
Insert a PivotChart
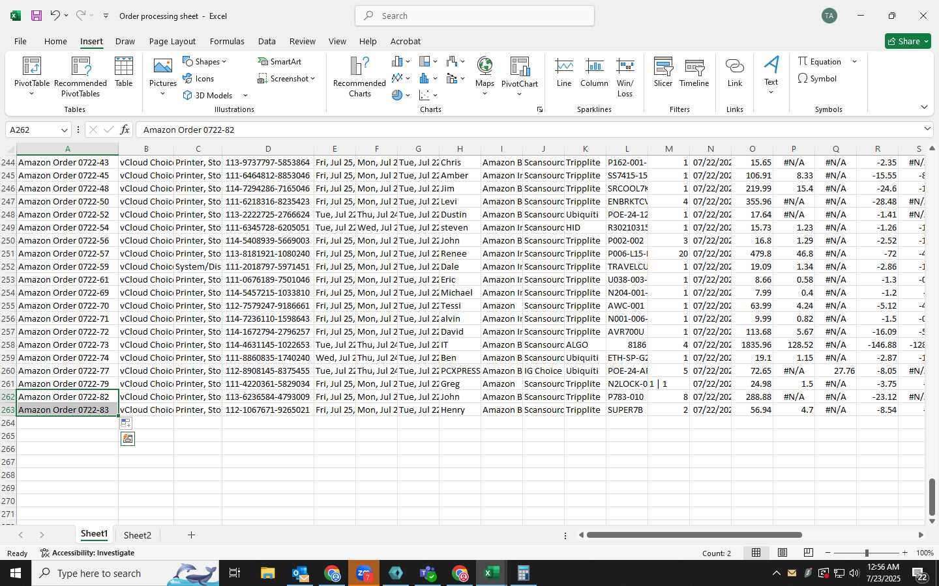point(520,77)
